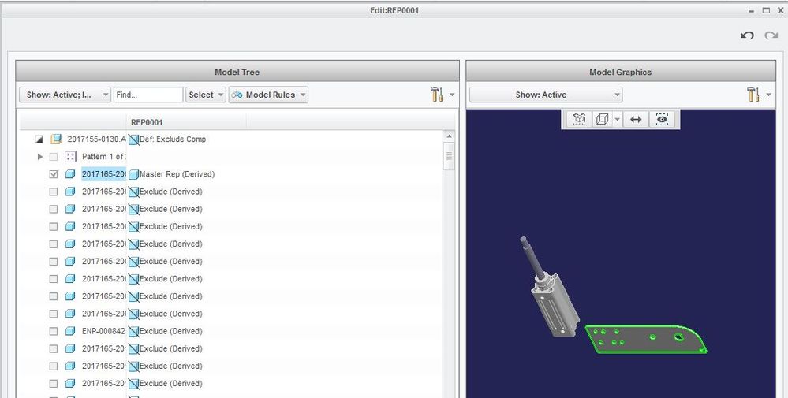
Task: Check the Pattern 1 row checkbox
Action: click(x=54, y=157)
